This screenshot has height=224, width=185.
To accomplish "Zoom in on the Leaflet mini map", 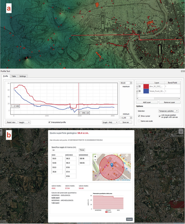I will (x=95, y=156).
